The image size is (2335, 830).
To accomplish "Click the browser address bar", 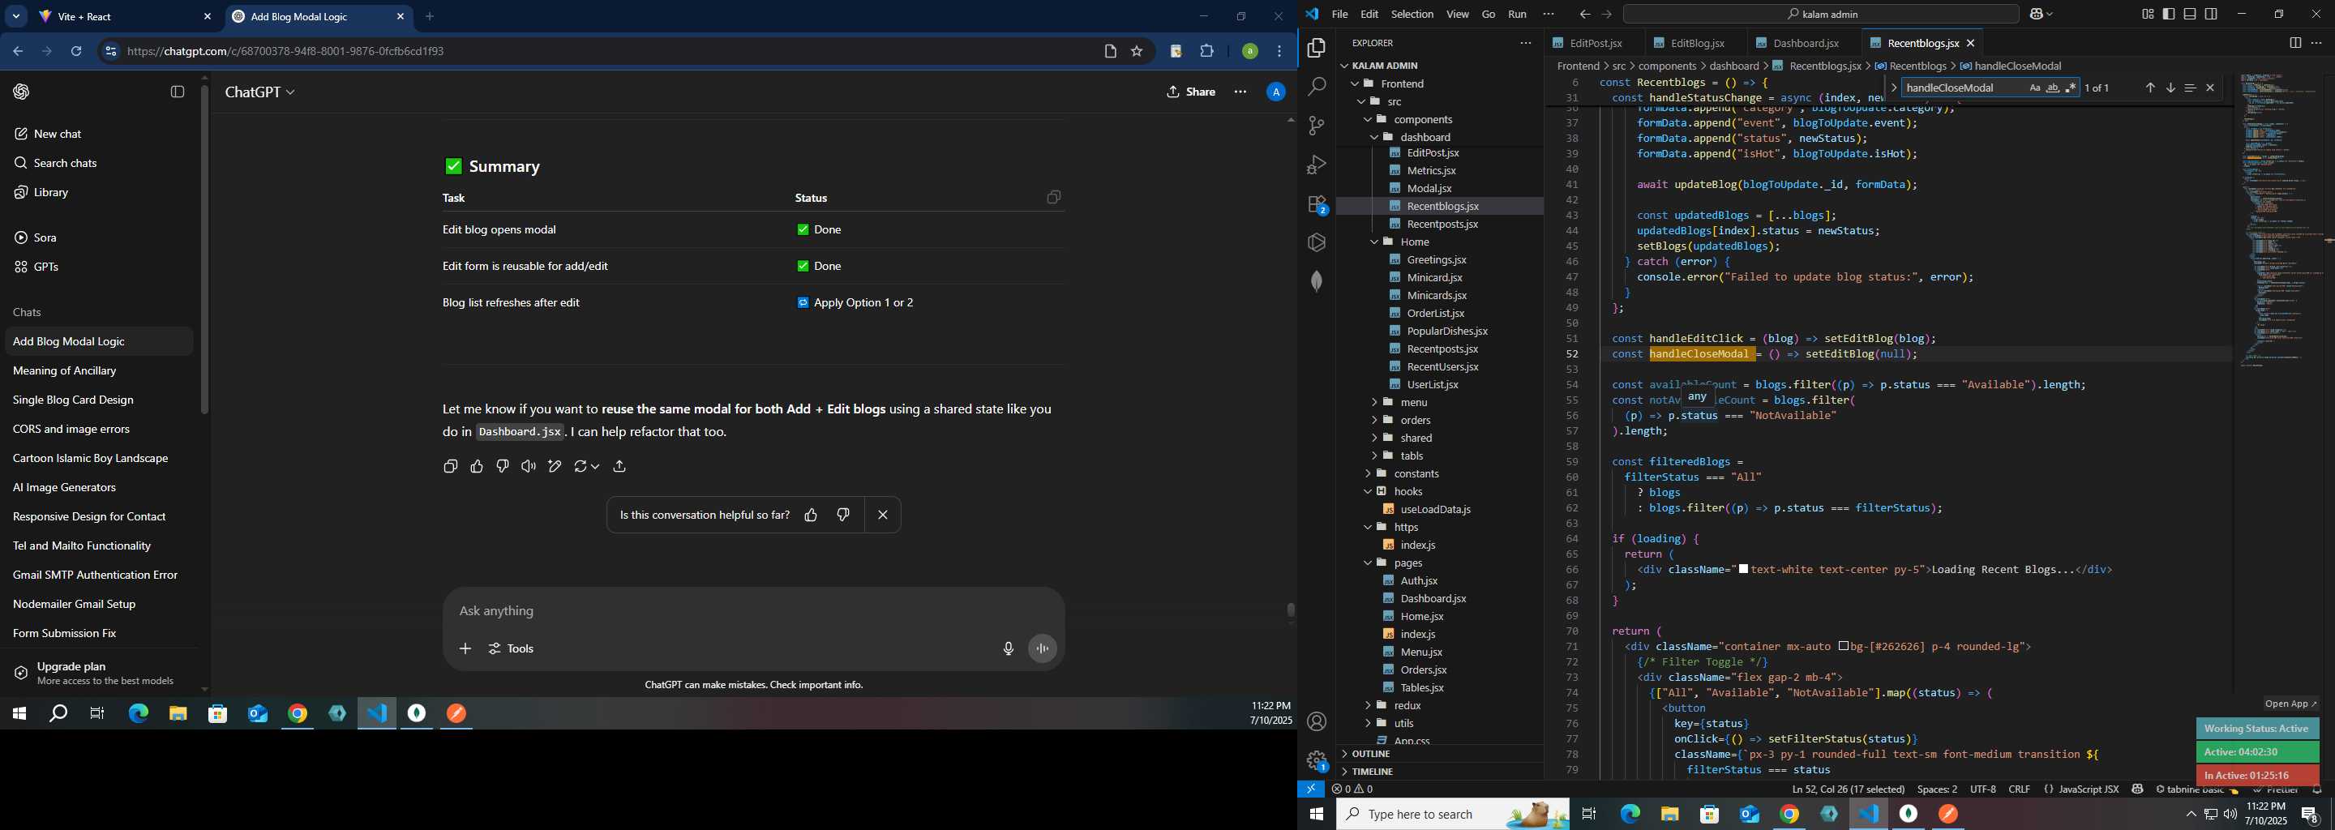I will (607, 52).
